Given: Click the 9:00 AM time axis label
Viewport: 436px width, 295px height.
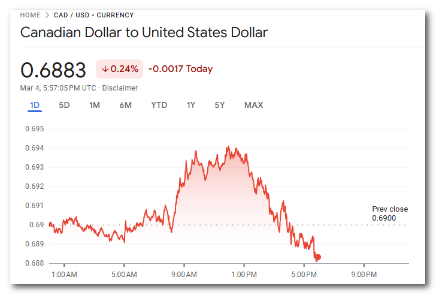Looking at the screenshot, I should pyautogui.click(x=184, y=275).
